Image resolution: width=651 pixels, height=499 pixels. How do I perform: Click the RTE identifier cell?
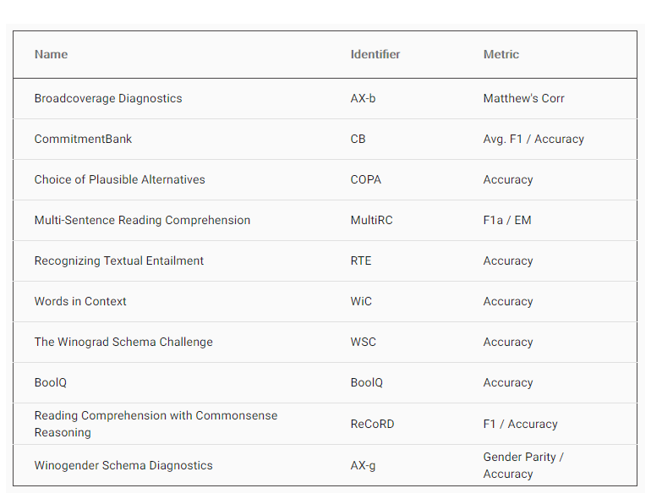click(x=361, y=261)
